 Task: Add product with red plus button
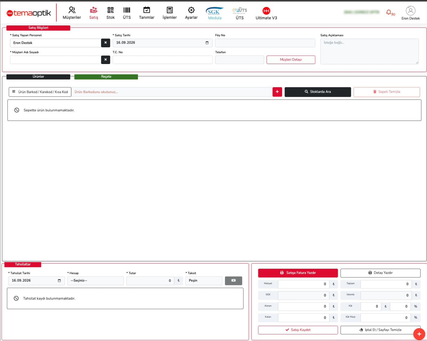coord(277,92)
